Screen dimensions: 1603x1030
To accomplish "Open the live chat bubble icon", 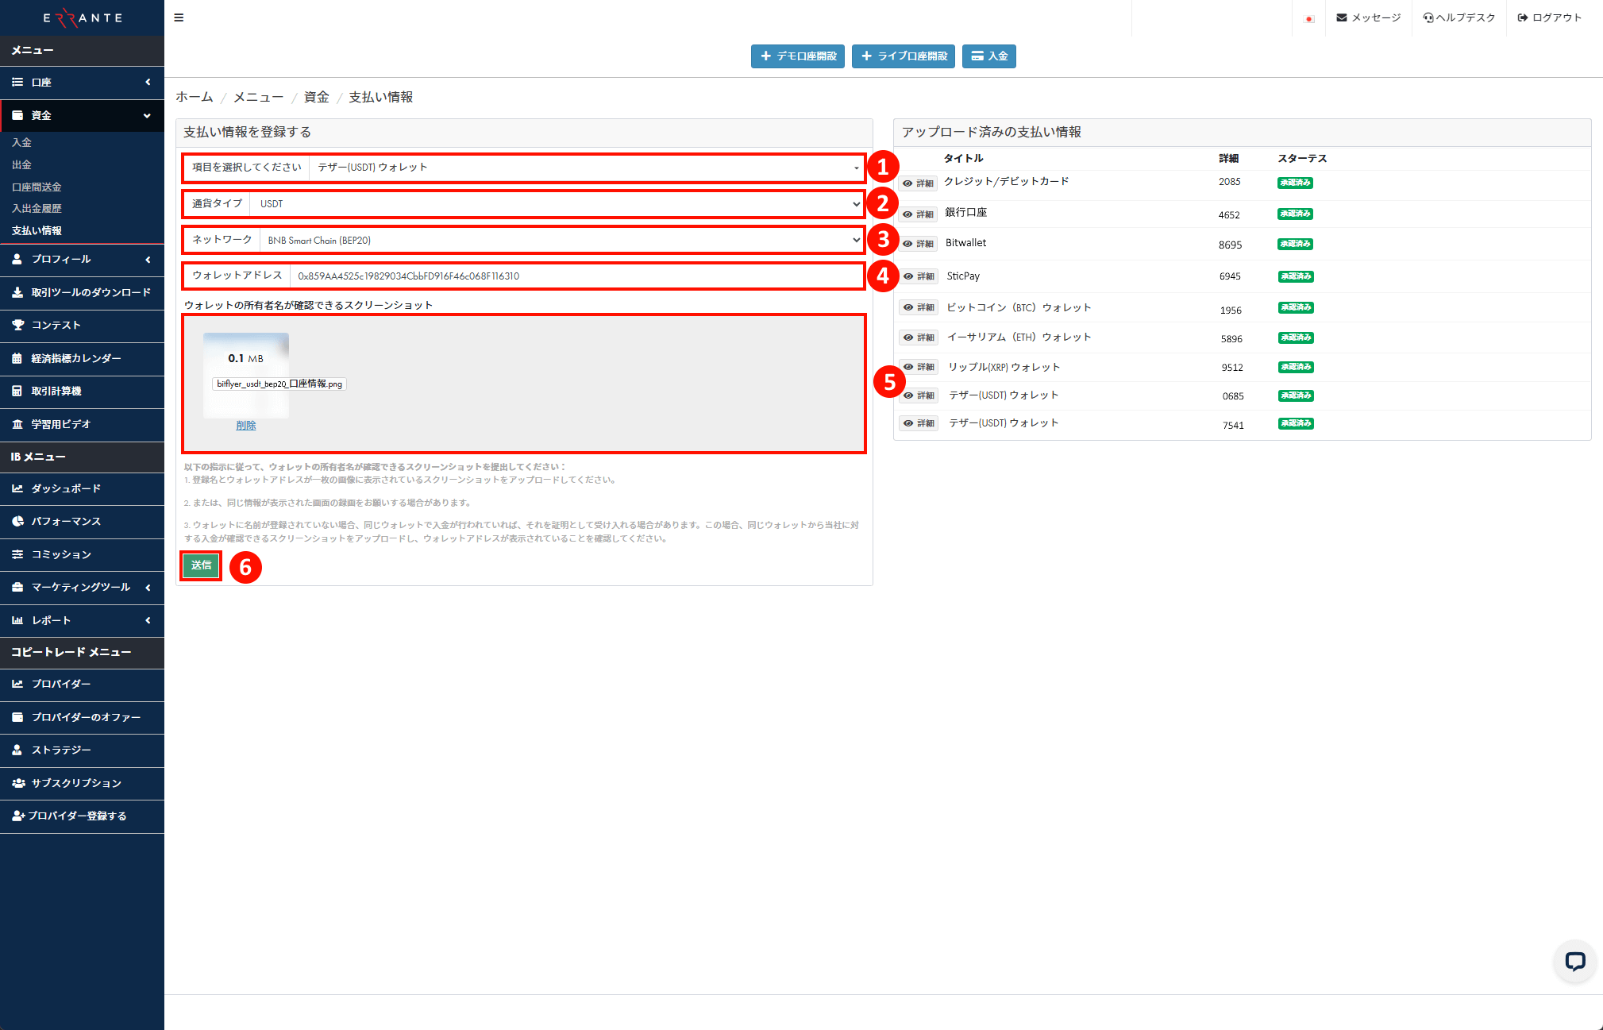I will tap(1574, 962).
